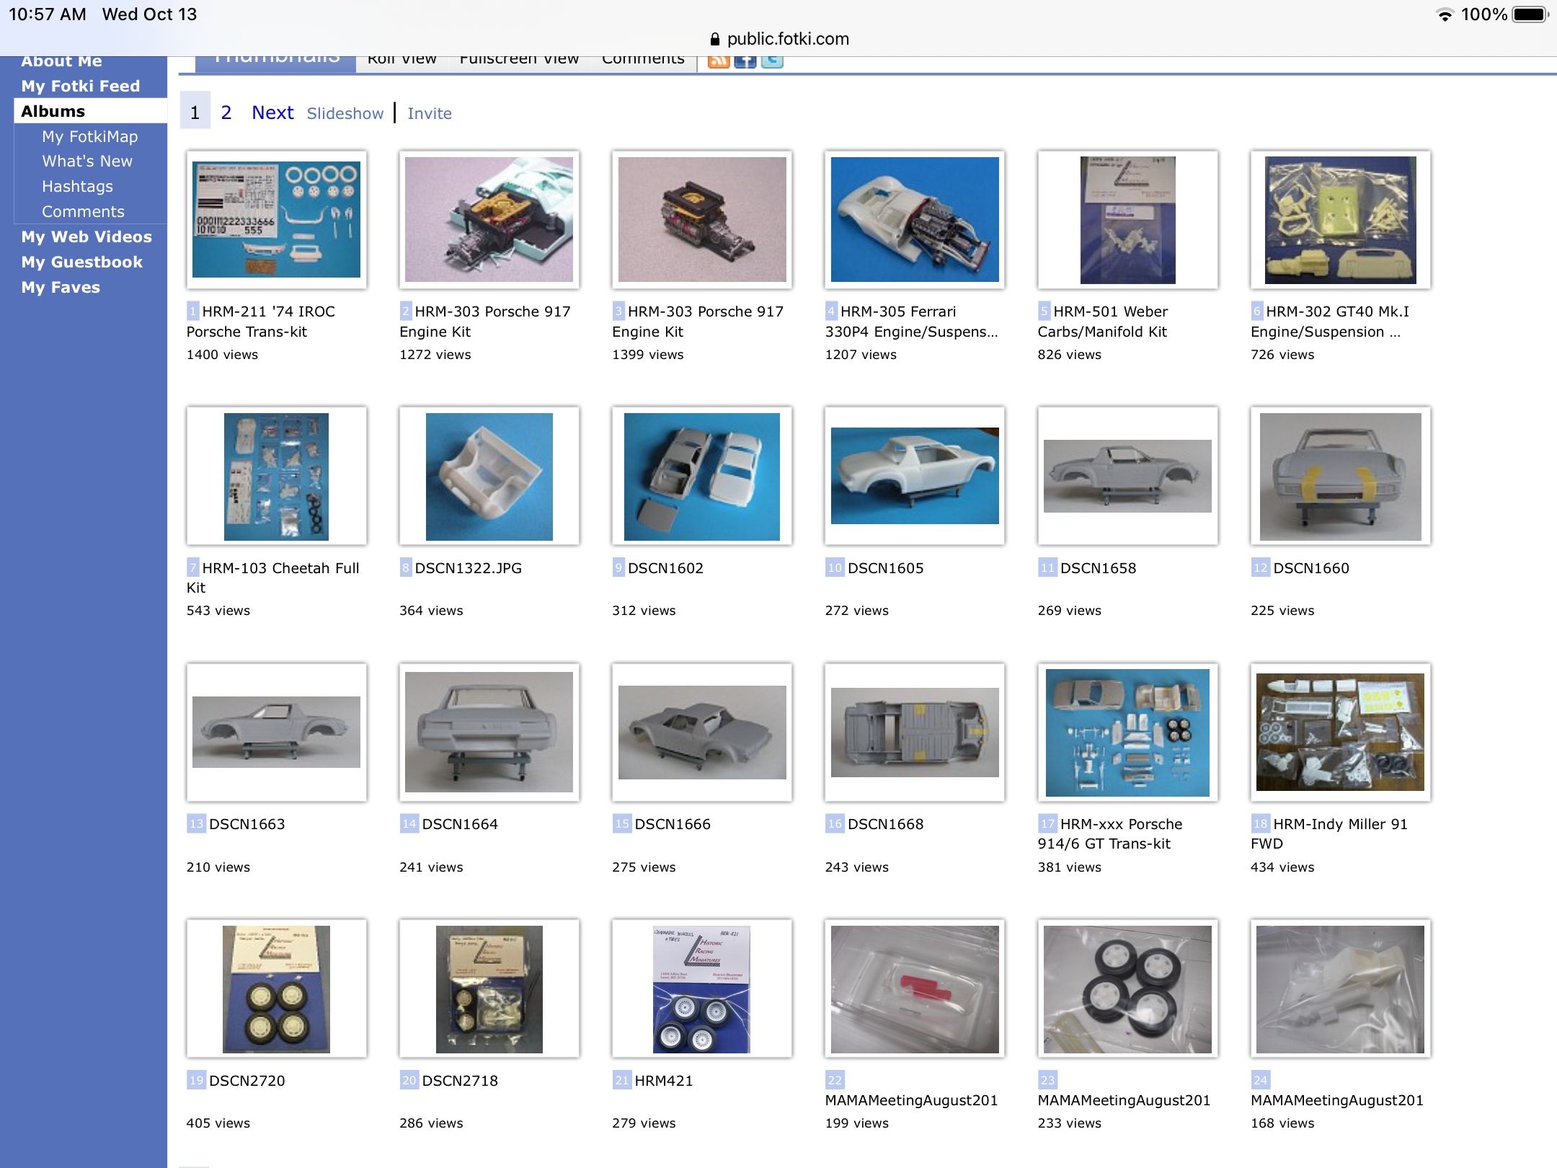
Task: Switch to Roll View tab
Action: pyautogui.click(x=402, y=62)
